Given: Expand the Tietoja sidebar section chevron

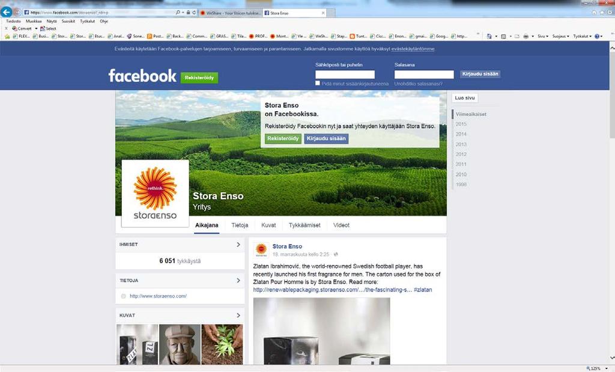Looking at the screenshot, I should [238, 281].
